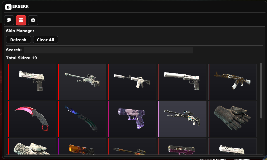The height and width of the screenshot is (160, 267).
Task: Click the Refresh button
Action: coord(18,40)
